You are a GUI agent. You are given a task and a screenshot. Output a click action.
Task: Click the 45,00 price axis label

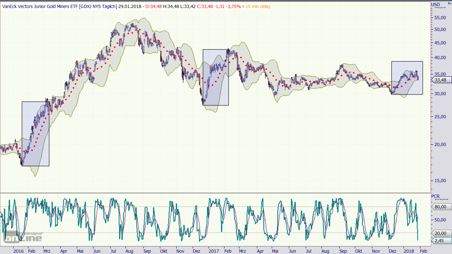[440, 43]
